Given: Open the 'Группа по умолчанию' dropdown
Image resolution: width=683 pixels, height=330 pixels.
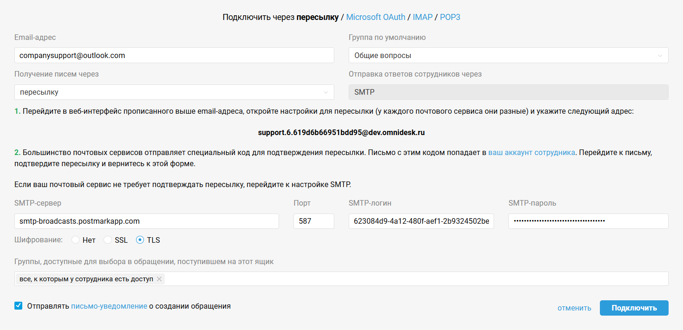Looking at the screenshot, I should point(508,55).
